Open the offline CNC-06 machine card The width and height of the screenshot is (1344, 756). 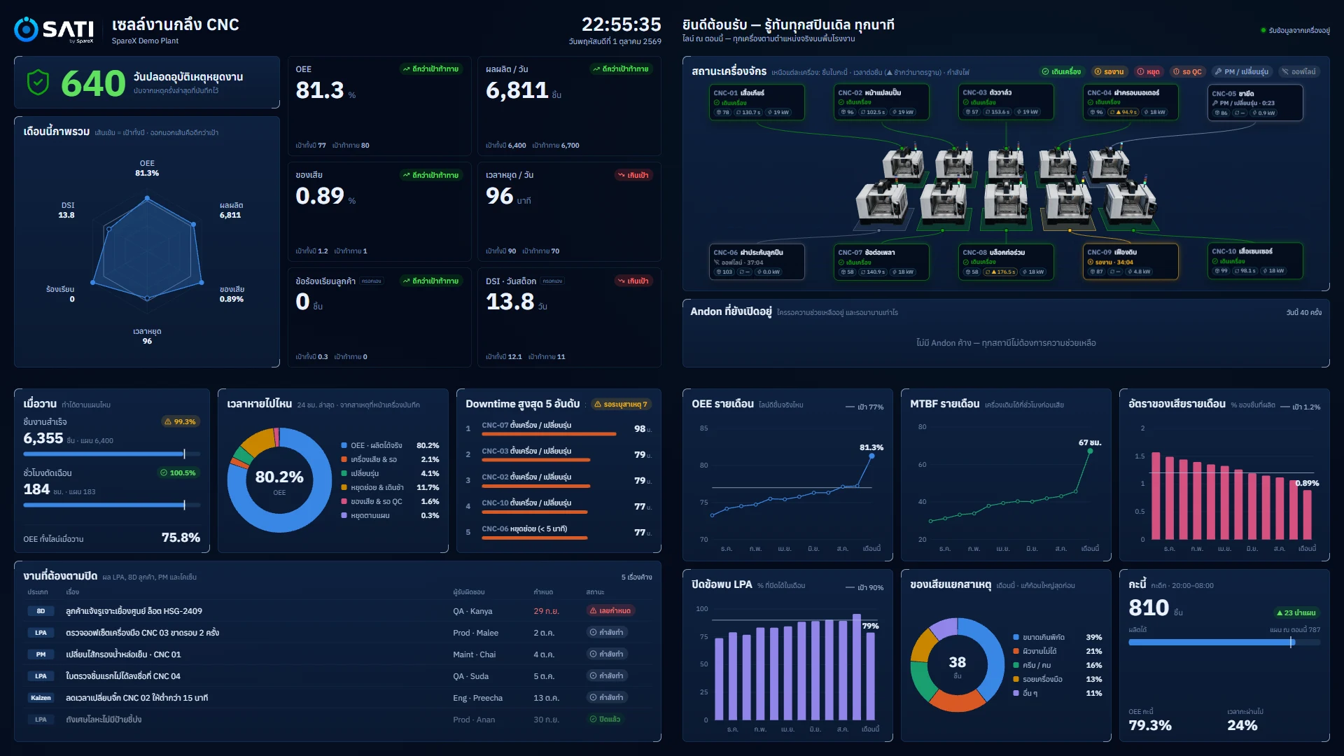[x=757, y=262]
